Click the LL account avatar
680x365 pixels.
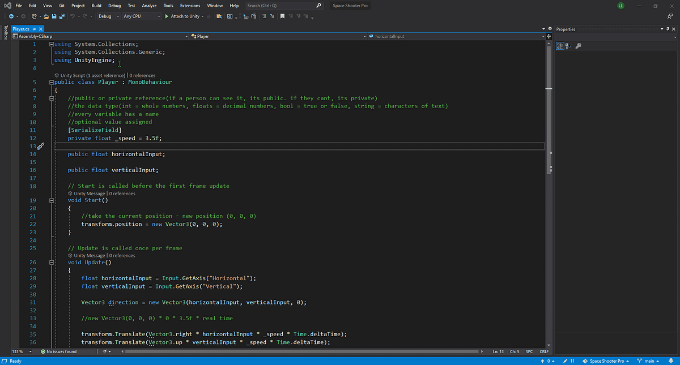pos(621,5)
